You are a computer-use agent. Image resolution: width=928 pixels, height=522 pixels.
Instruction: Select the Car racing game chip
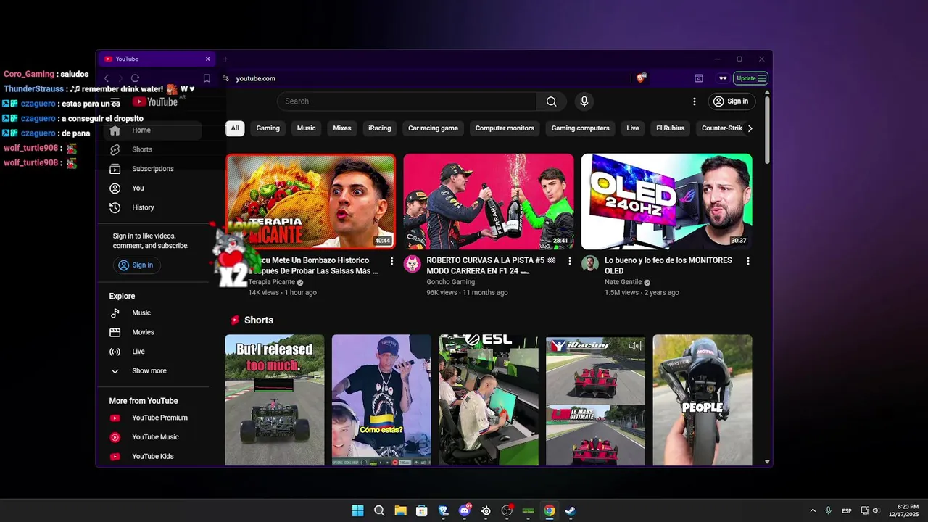pyautogui.click(x=433, y=128)
